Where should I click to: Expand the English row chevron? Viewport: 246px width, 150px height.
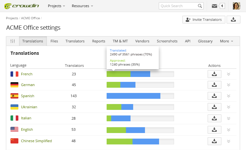[229, 130]
